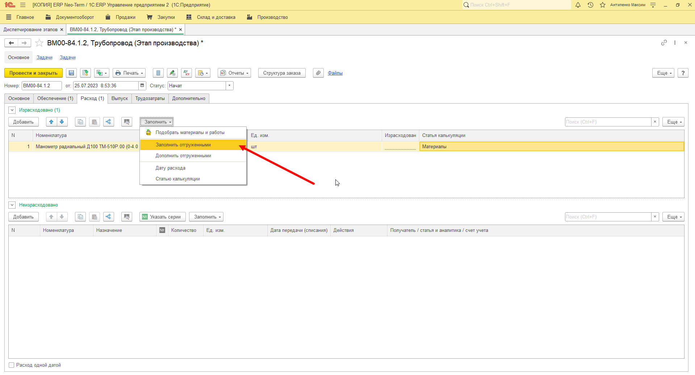Open Заполнить dropdown in Неизрасходовано section

(206, 217)
